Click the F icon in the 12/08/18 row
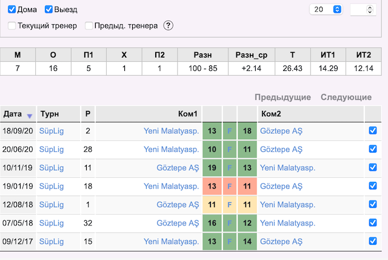The width and height of the screenshot is (388, 260). tap(230, 205)
